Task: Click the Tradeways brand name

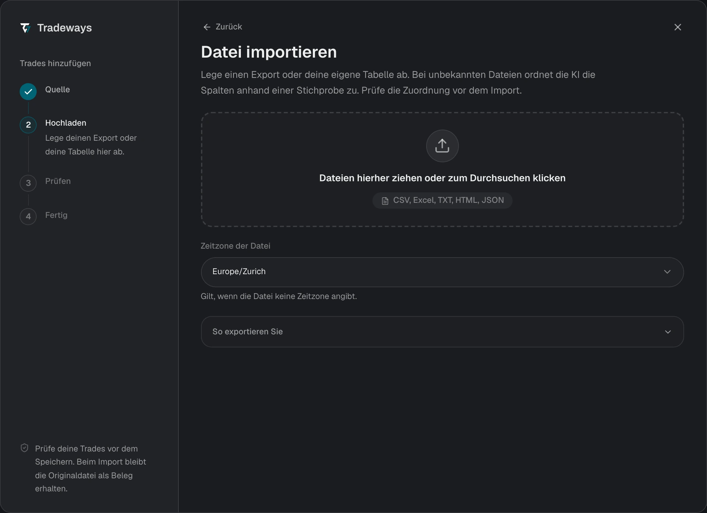Action: 64,28
